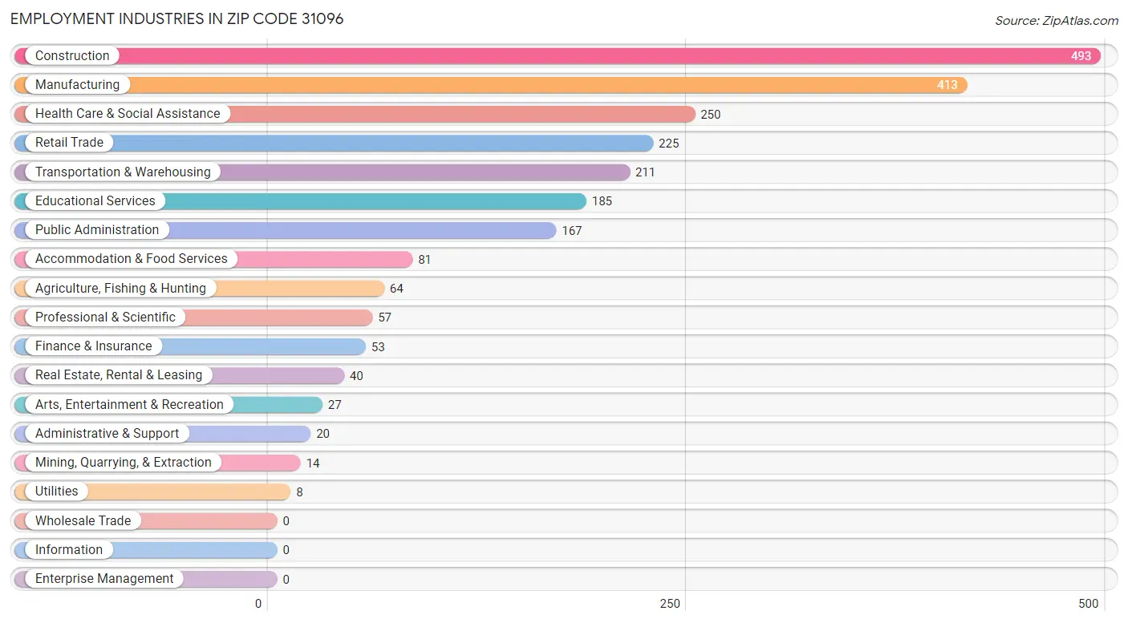Screen dimensions: 1128x623
Task: Click the 0 value beside Information bar
Action: tap(286, 550)
